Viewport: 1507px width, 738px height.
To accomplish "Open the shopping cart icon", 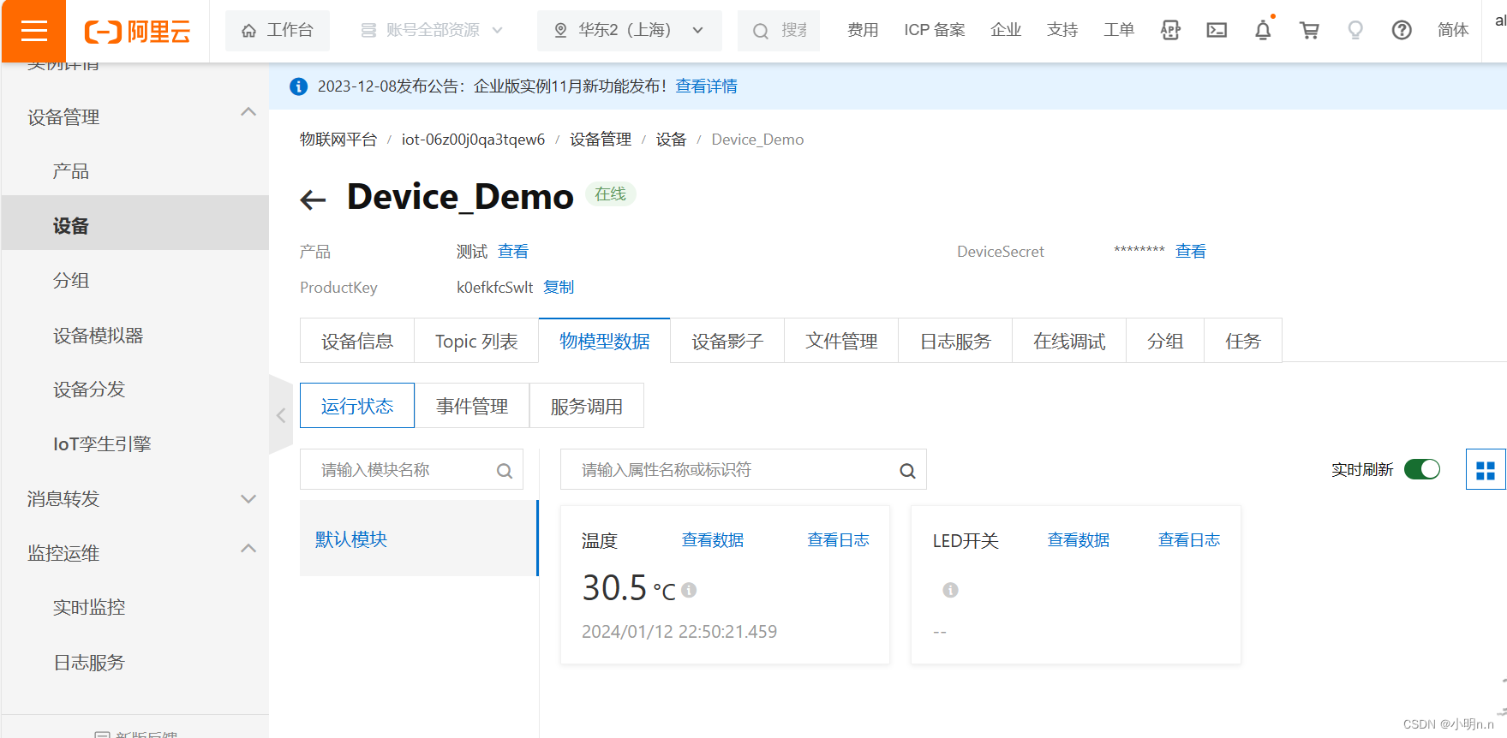I will coord(1309,31).
